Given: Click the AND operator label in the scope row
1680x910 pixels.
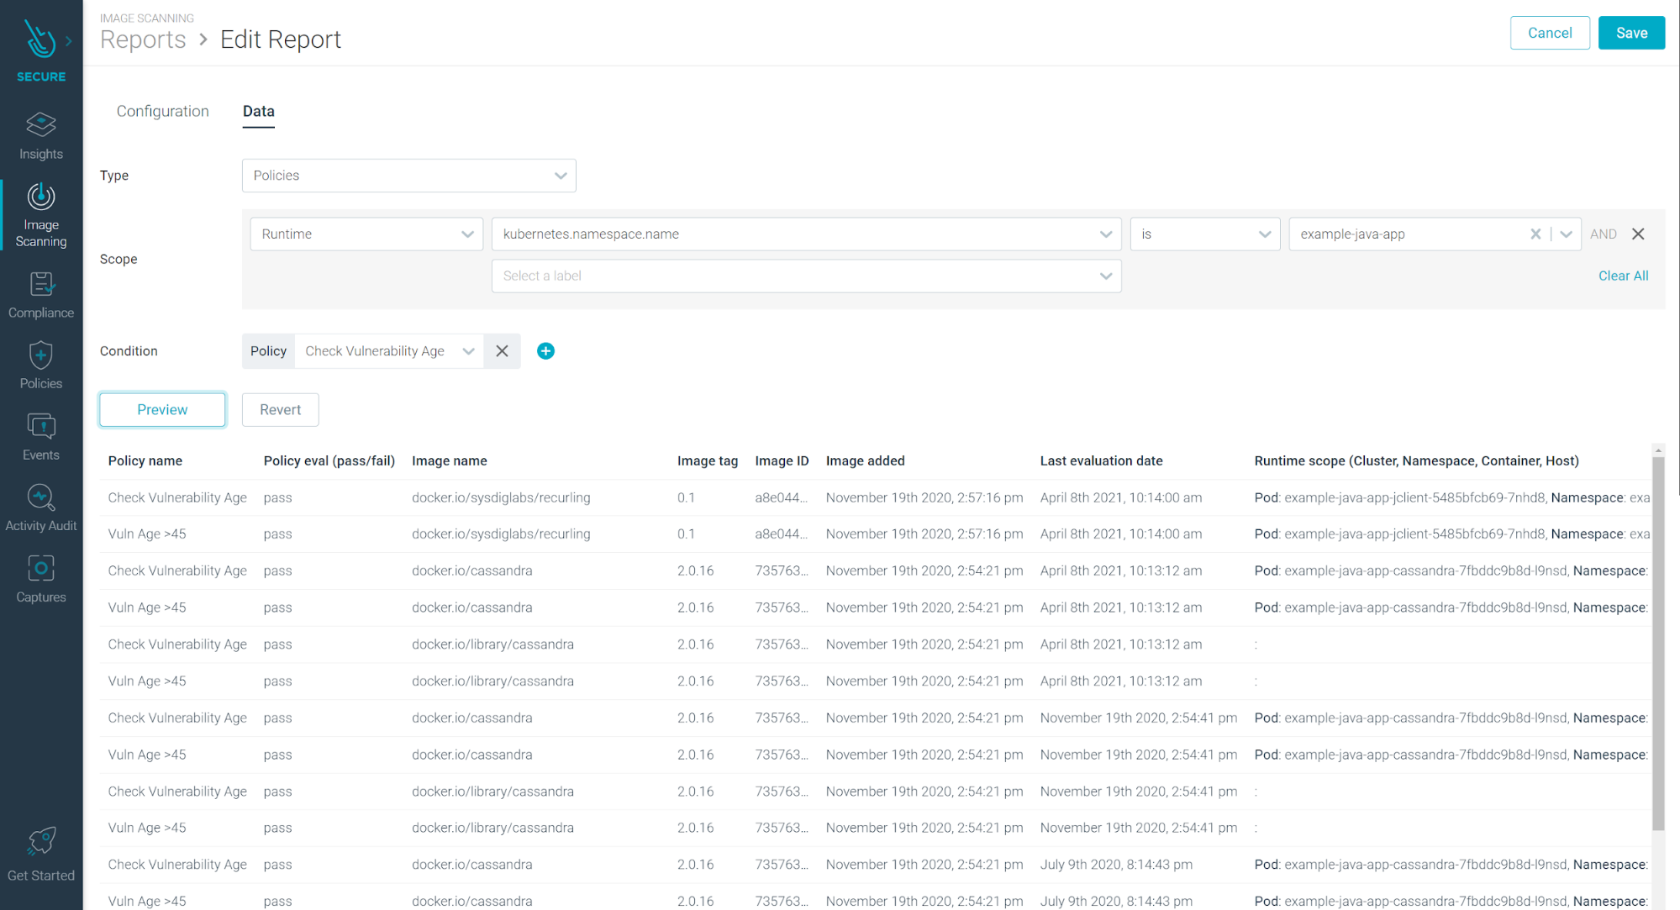Looking at the screenshot, I should 1604,234.
